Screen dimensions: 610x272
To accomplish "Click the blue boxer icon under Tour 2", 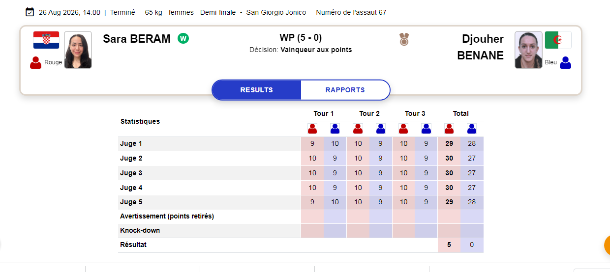I will coord(381,129).
